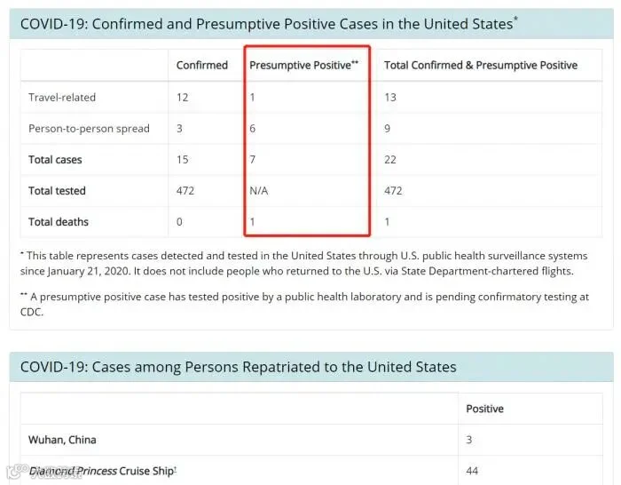Select the Total deaths row label

pos(59,222)
